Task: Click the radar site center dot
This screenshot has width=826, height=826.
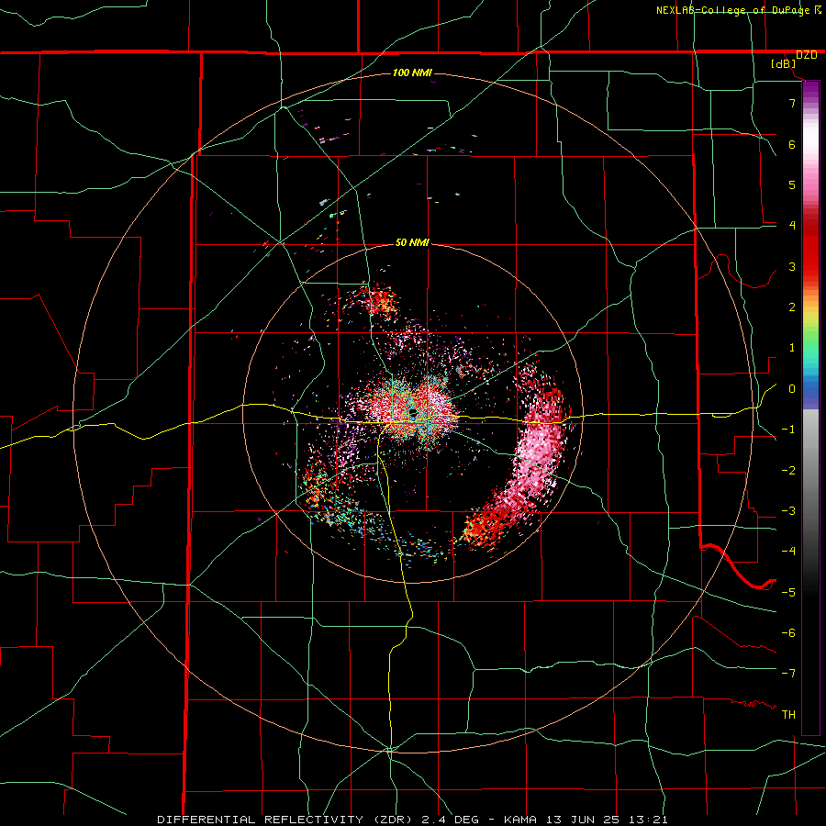Action: [x=412, y=414]
